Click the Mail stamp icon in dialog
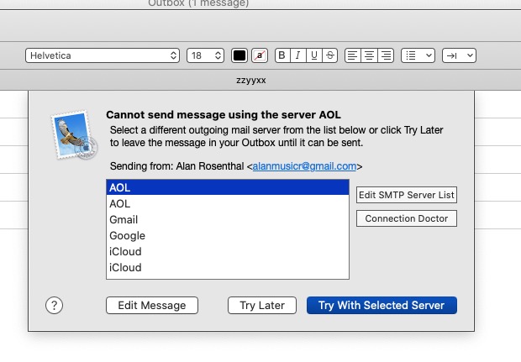Image resolution: width=521 pixels, height=362 pixels. (x=74, y=135)
